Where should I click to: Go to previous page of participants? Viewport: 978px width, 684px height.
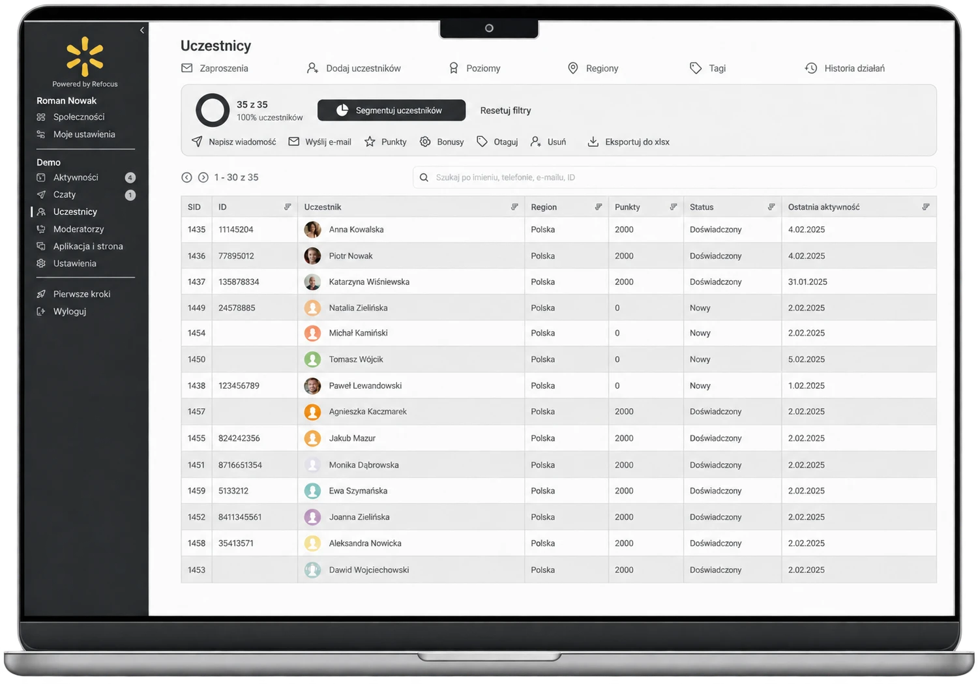186,177
